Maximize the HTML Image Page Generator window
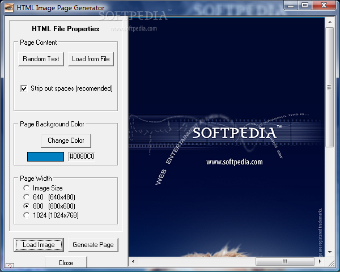The height and width of the screenshot is (272, 340). 305,5
